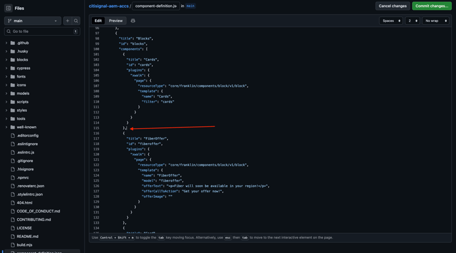Click the main branch label link

(190, 6)
